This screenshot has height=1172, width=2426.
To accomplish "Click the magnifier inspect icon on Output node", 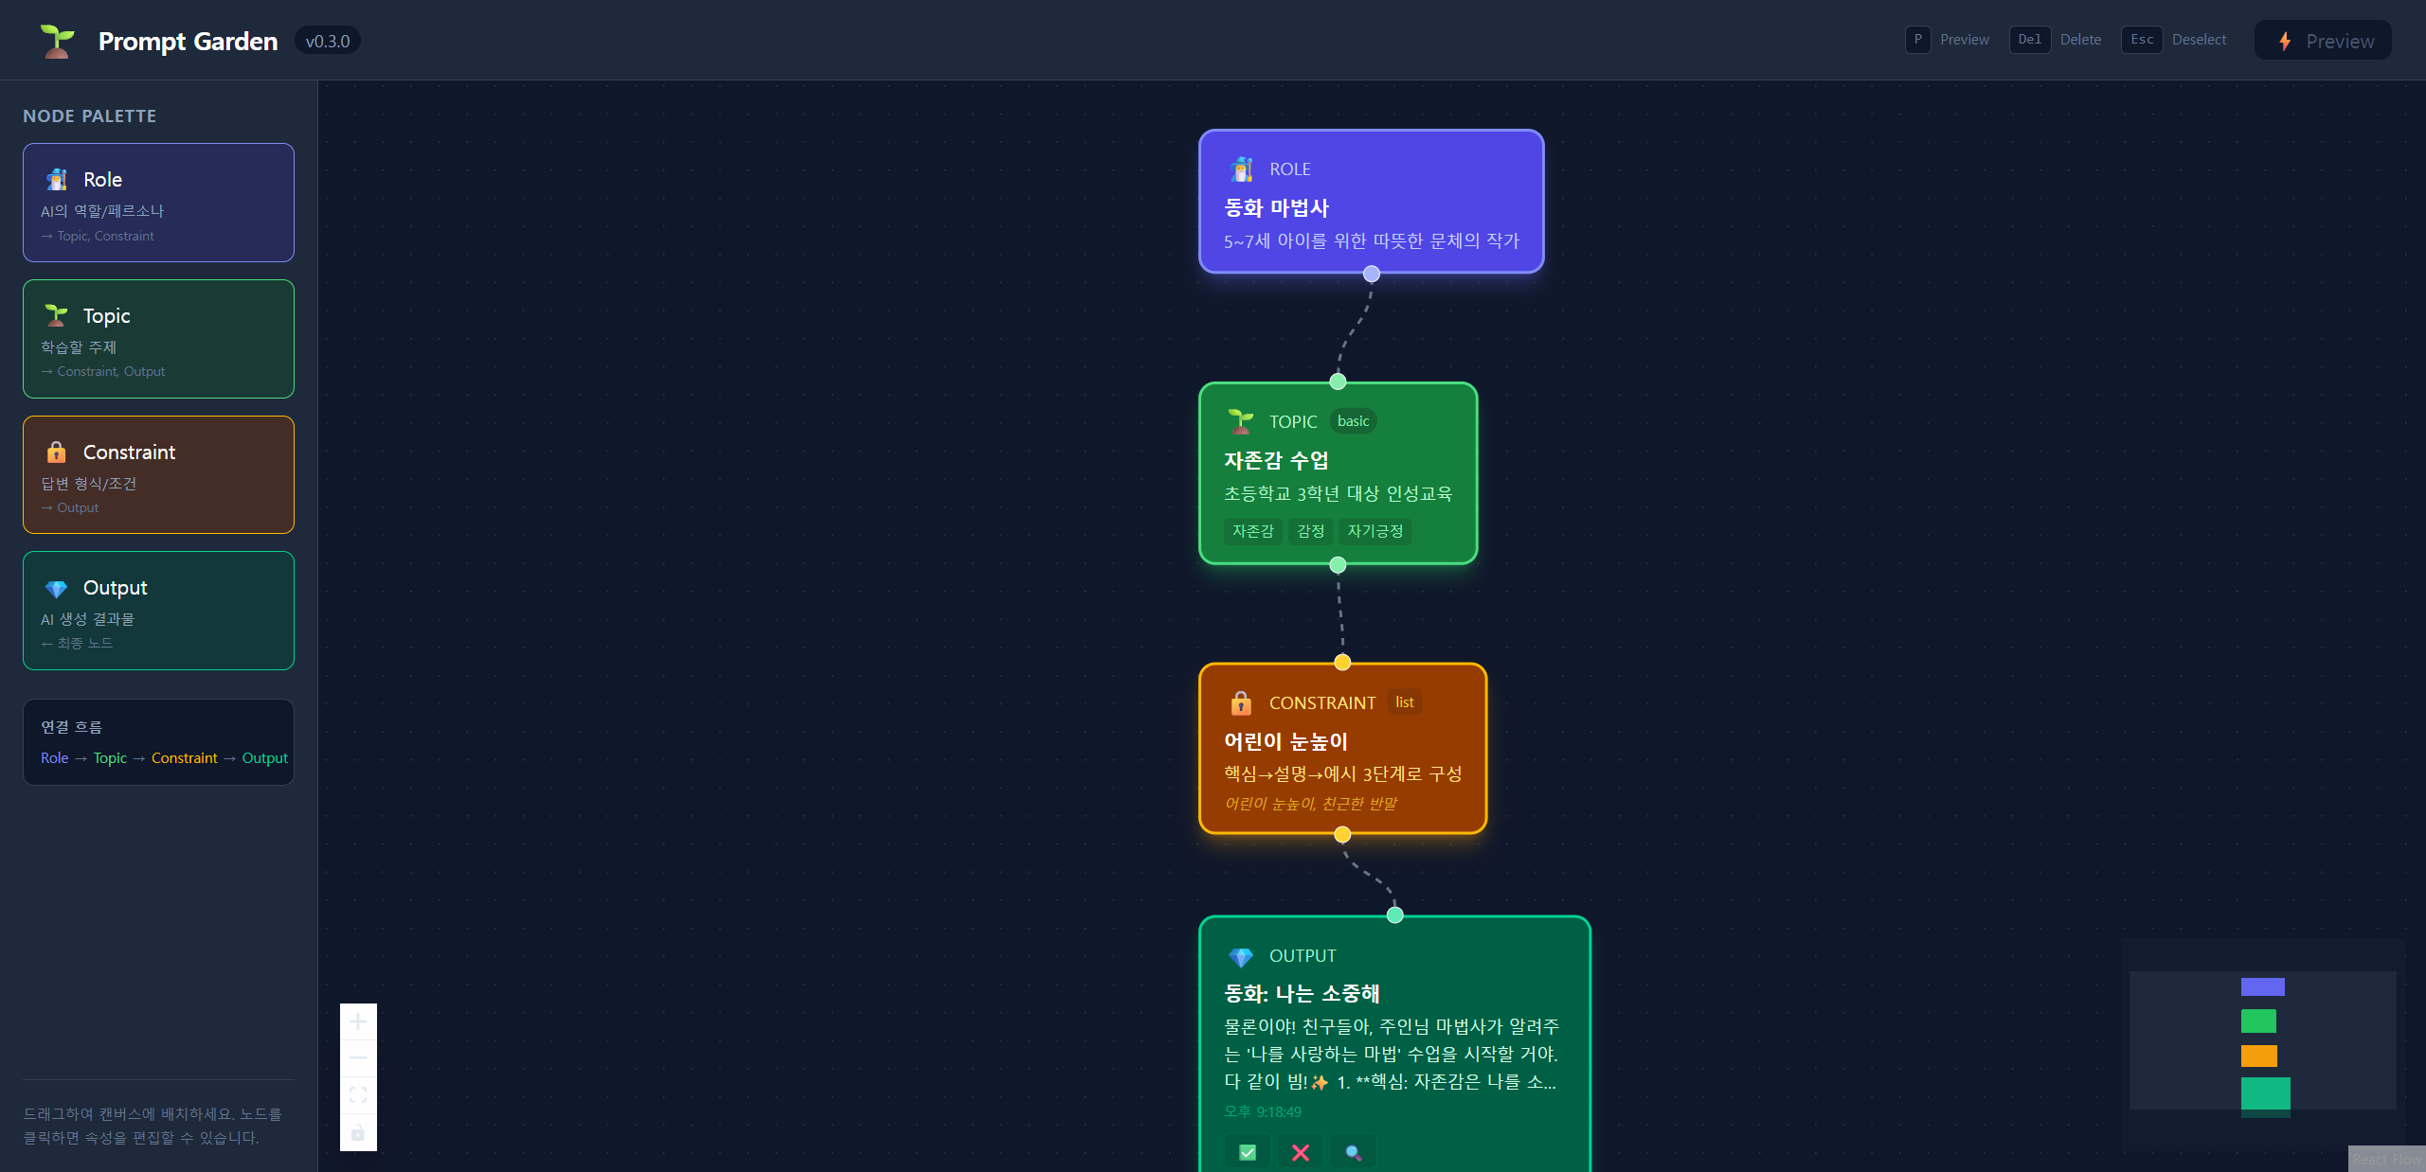I will [1353, 1152].
